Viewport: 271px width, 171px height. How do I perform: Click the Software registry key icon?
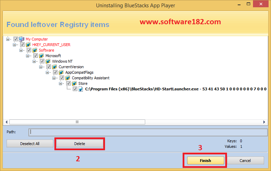[35, 50]
